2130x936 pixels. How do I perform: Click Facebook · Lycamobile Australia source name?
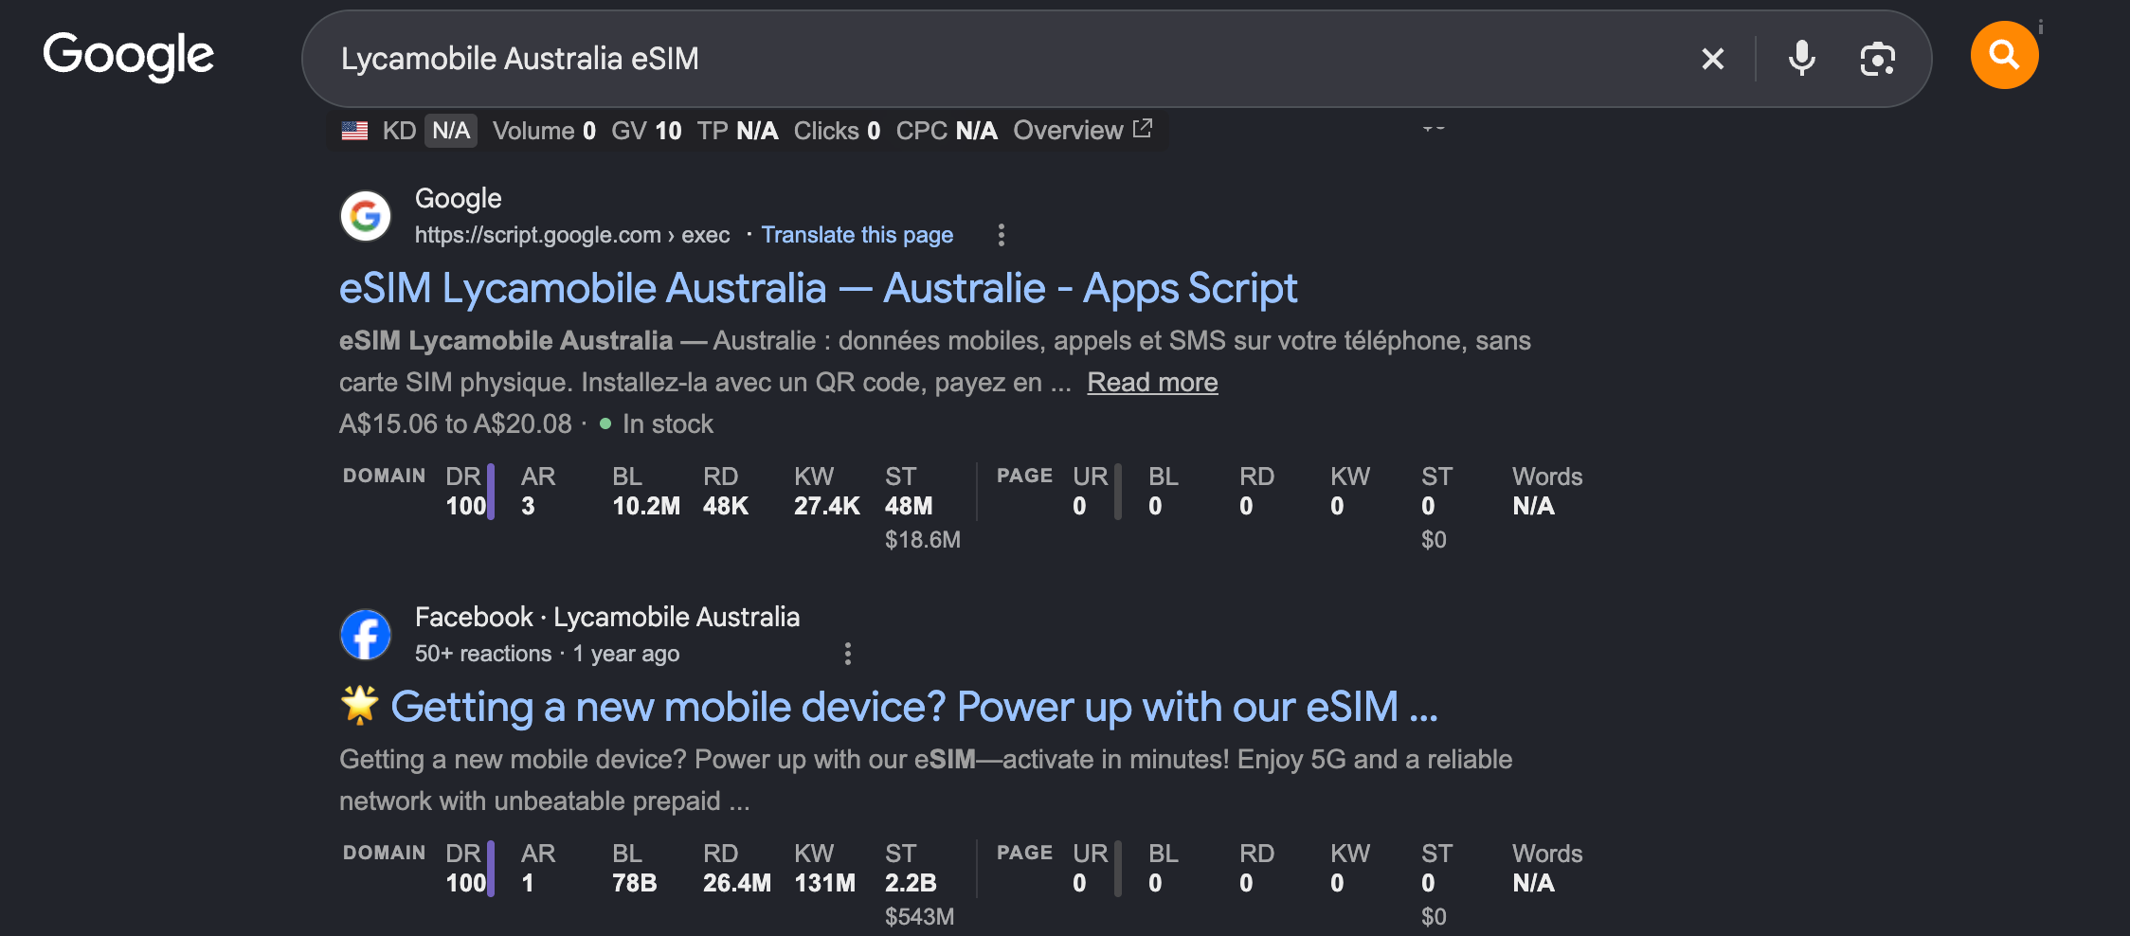(607, 617)
